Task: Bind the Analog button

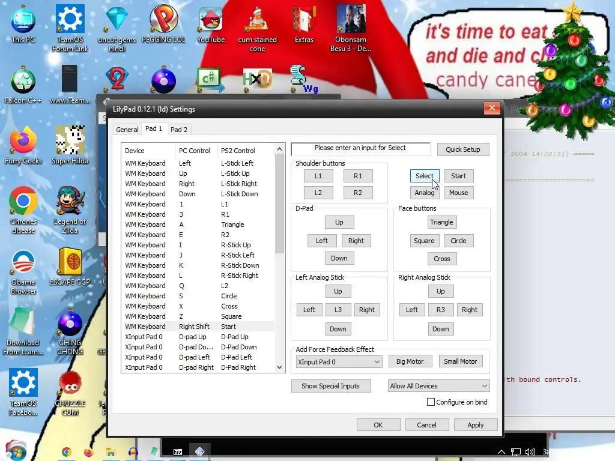Action: pyautogui.click(x=425, y=193)
